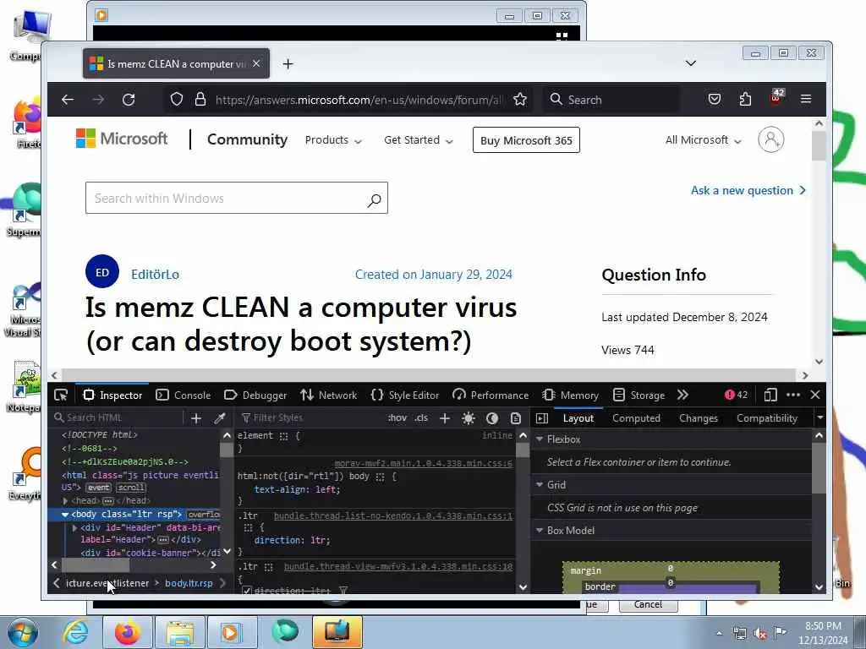Expand the div id="Header" node
This screenshot has width=866, height=649.
point(74,528)
